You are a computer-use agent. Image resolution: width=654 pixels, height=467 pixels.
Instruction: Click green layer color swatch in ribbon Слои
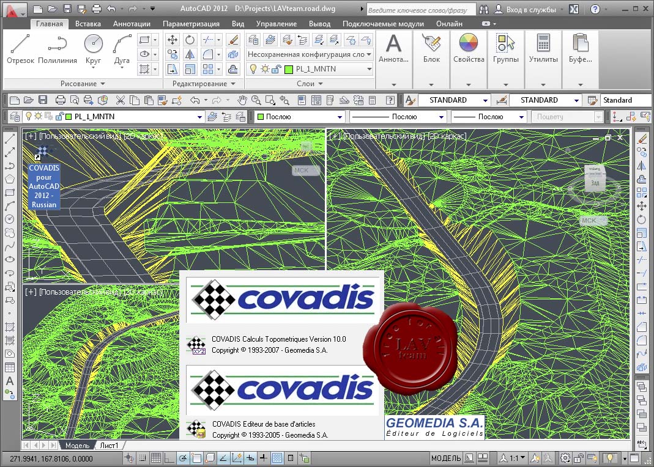289,70
